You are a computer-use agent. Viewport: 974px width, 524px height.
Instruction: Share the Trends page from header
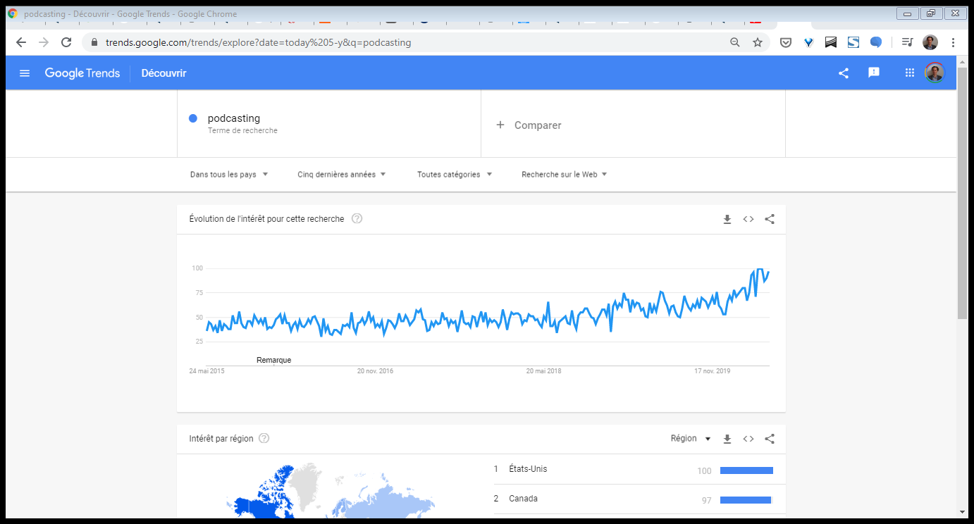(x=843, y=73)
